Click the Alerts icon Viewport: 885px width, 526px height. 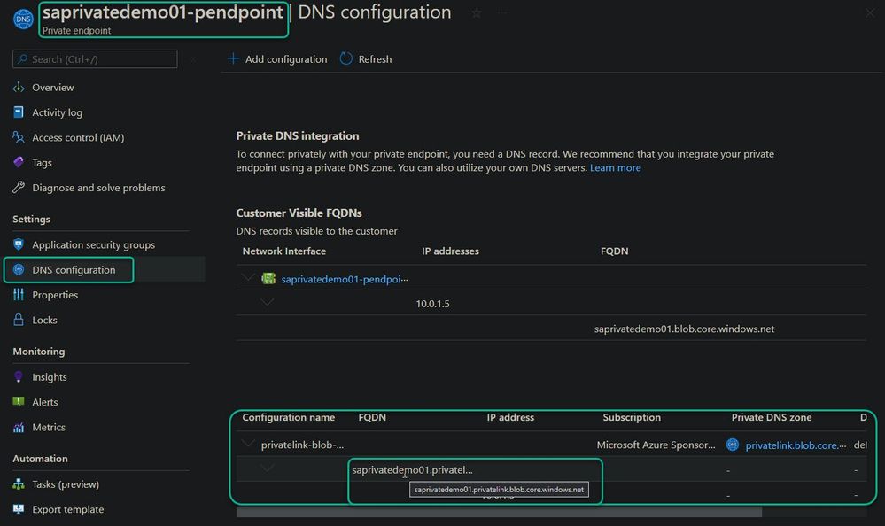point(19,401)
